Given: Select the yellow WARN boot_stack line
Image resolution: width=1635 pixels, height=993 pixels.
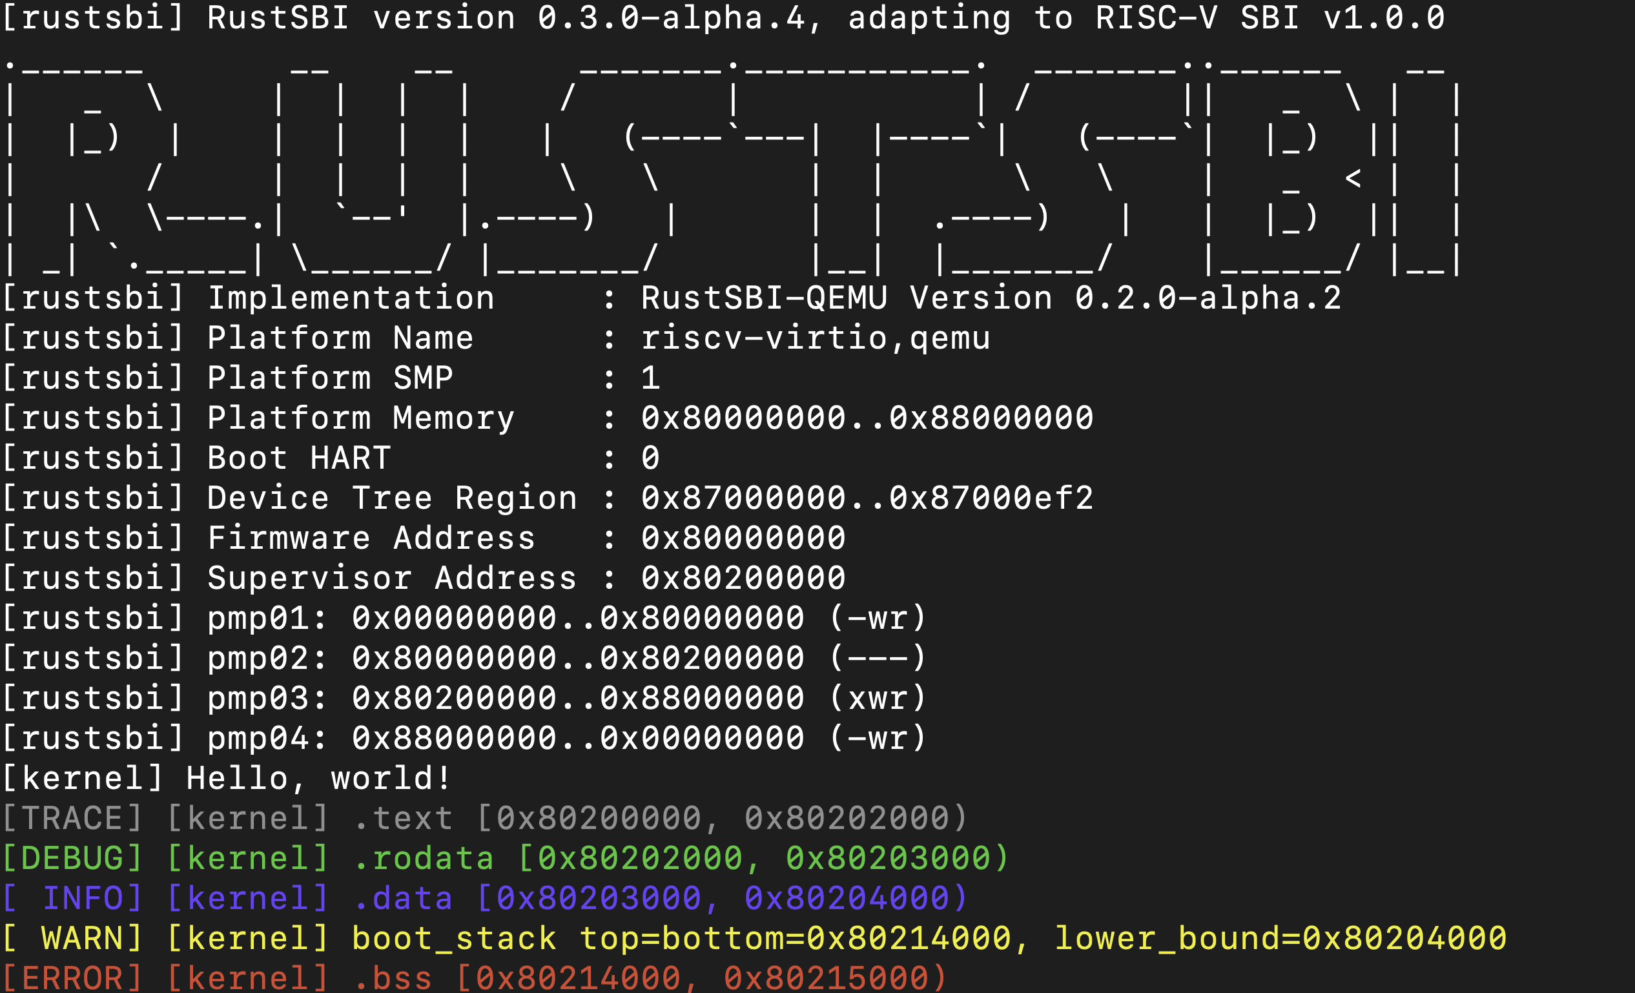Looking at the screenshot, I should click(x=754, y=939).
